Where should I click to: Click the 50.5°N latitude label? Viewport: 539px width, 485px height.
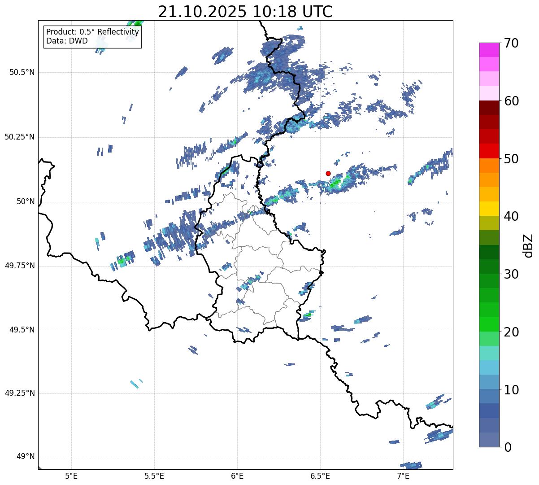click(x=22, y=72)
